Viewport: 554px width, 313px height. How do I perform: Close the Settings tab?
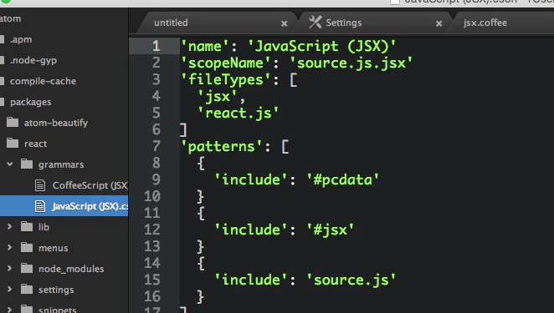pyautogui.click(x=439, y=23)
